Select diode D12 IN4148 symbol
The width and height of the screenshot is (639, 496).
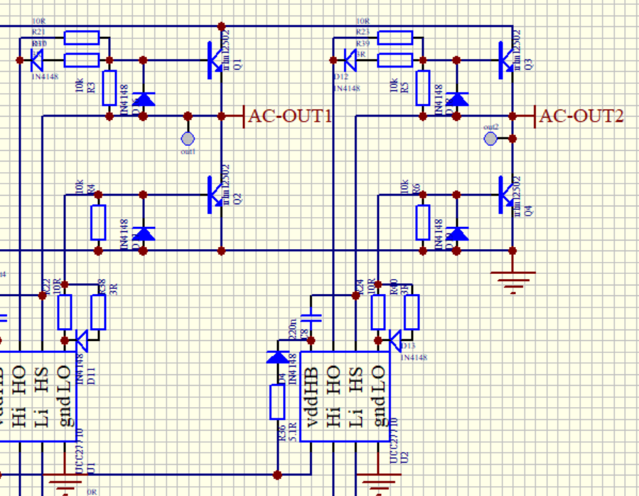click(x=350, y=60)
